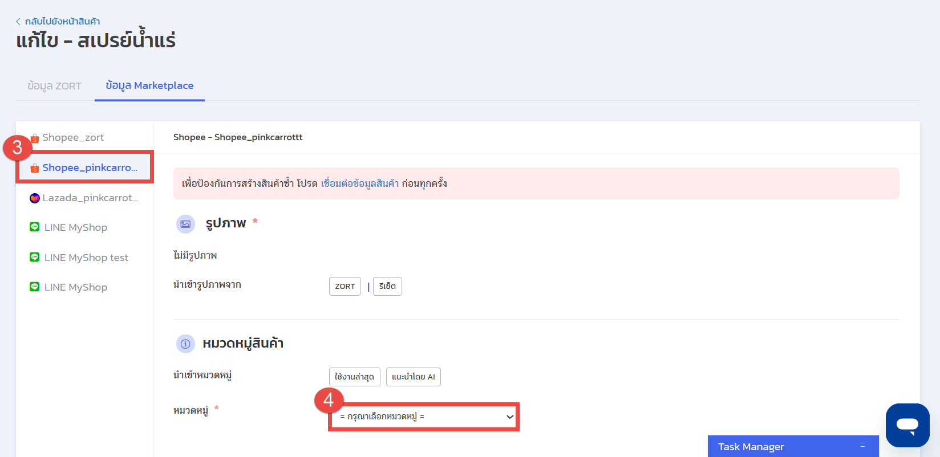Click แนะนำโดย AI button
940x457 pixels.
(414, 377)
